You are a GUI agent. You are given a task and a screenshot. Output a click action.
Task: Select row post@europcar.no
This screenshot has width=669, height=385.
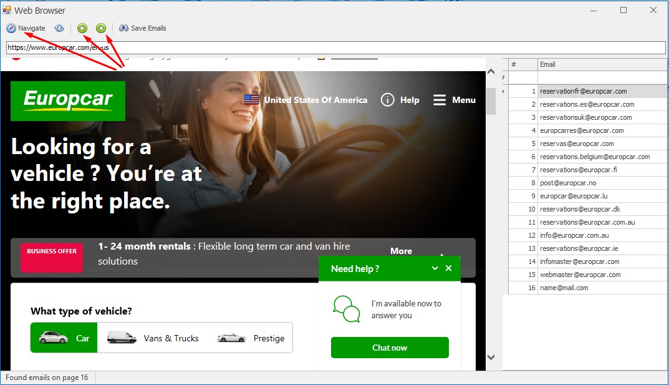[x=588, y=183]
